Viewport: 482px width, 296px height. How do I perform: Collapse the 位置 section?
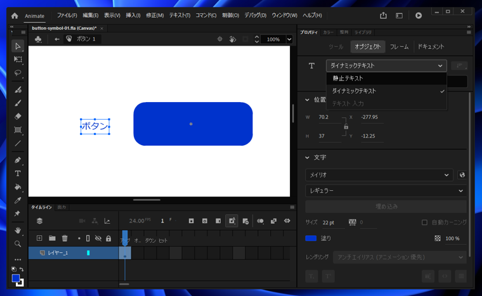307,100
